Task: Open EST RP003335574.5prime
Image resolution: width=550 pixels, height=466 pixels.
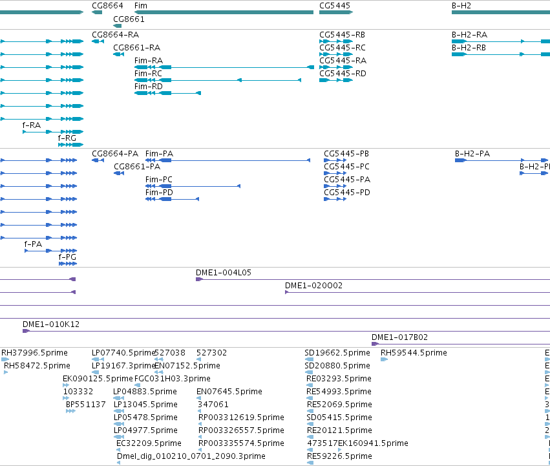Action: (x=241, y=443)
